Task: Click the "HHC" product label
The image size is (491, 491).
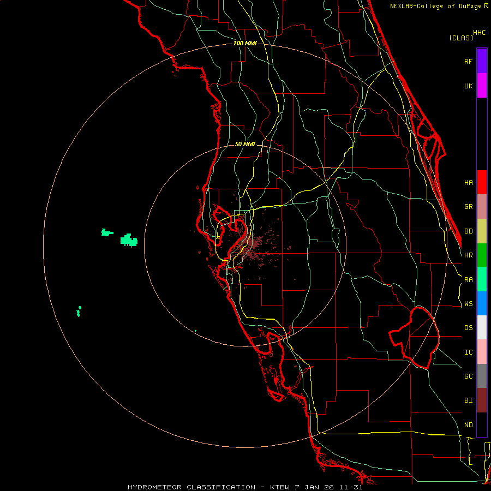Action: [479, 33]
